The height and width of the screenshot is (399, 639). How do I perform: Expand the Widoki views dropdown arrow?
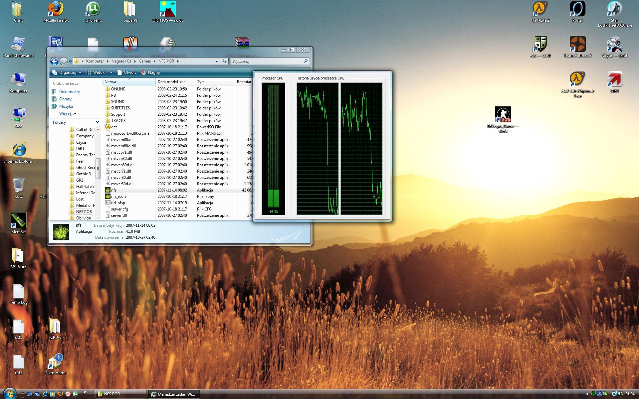tap(111, 72)
